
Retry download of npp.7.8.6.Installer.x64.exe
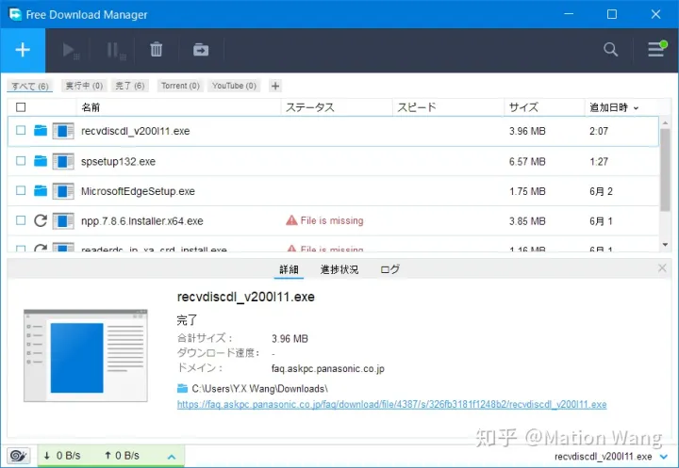pos(41,220)
